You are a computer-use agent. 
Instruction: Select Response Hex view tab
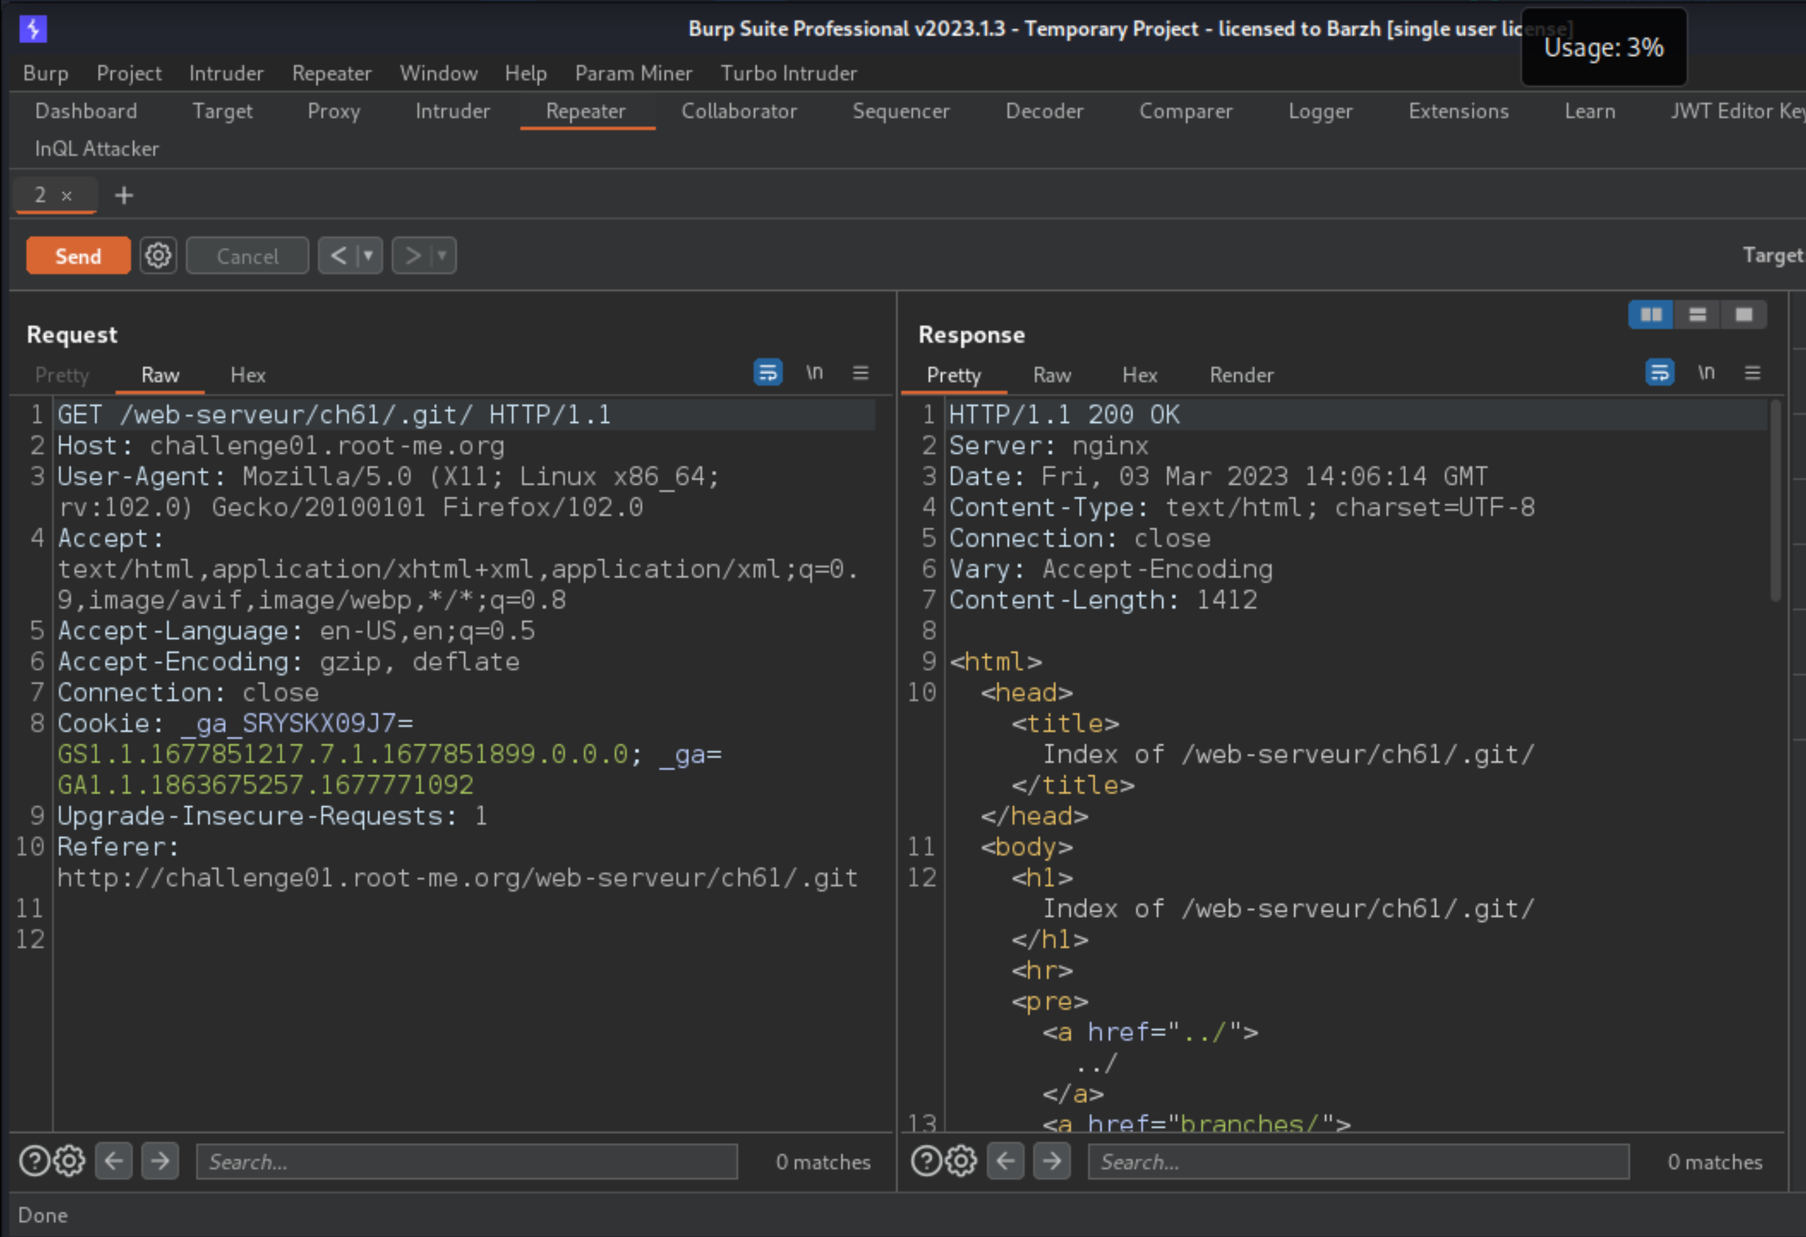click(1139, 376)
